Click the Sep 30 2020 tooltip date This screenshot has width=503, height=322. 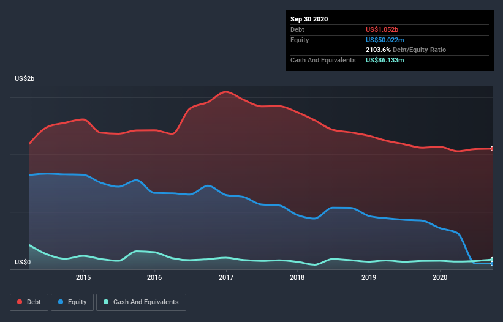point(309,19)
